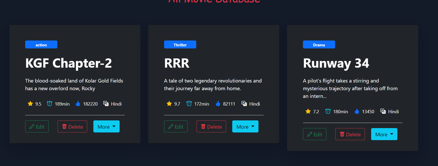Click the 9.5 rating value

(38, 104)
